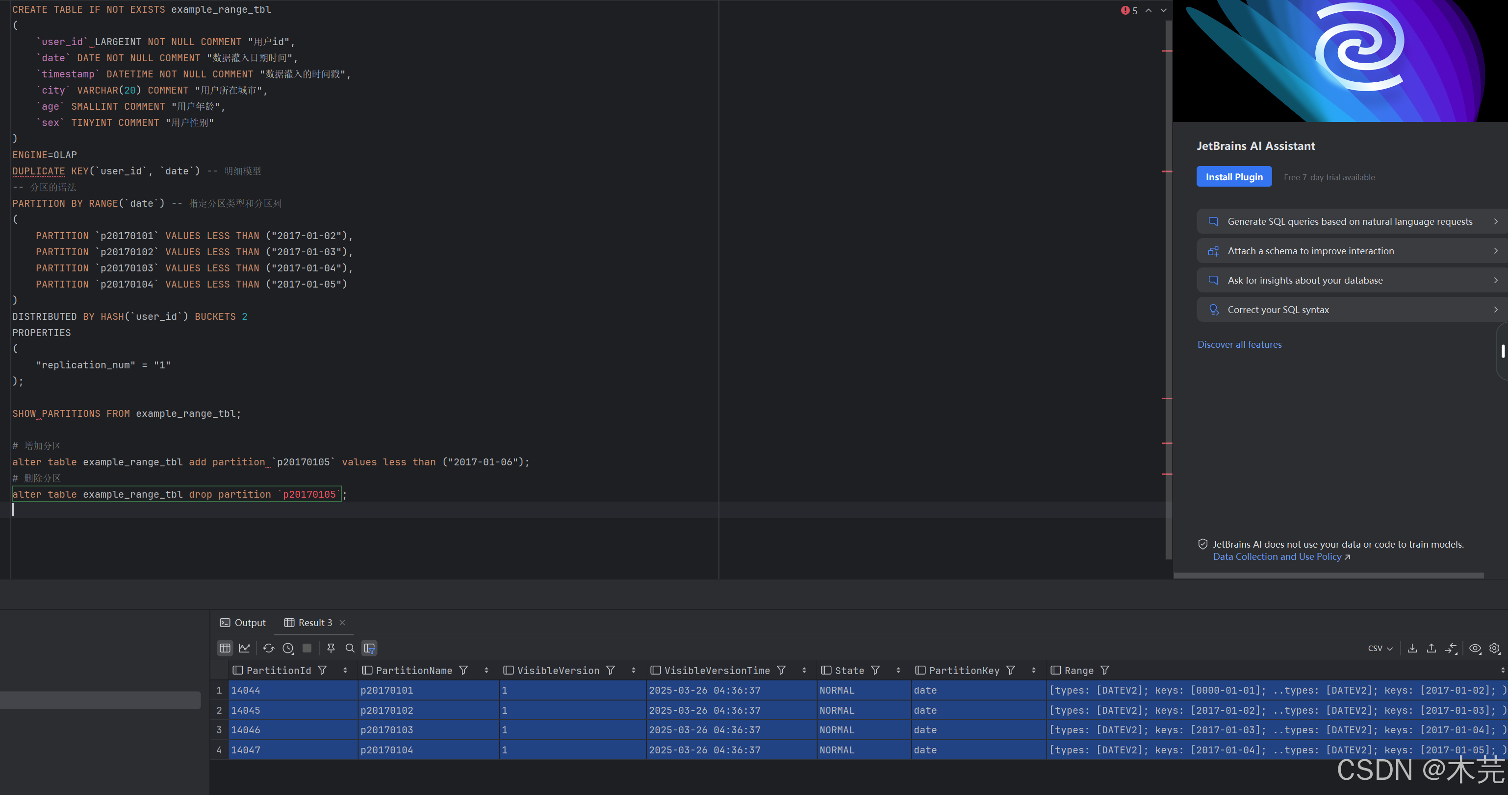The width and height of the screenshot is (1508, 795).
Task: Open Discover all features link
Action: (x=1239, y=344)
